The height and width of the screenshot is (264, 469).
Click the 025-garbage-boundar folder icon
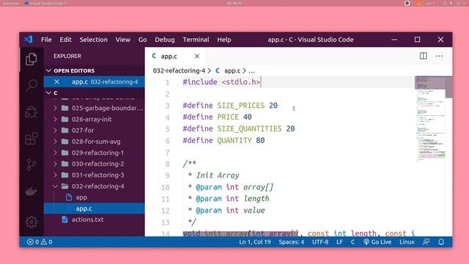(65, 108)
